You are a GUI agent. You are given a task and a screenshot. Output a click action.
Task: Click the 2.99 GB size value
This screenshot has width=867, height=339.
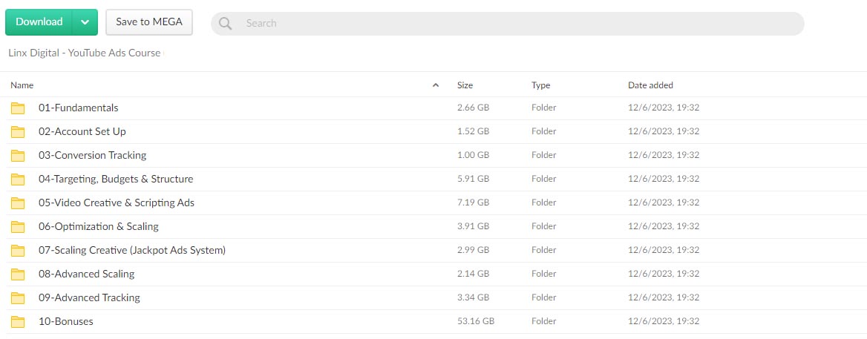[x=474, y=250]
